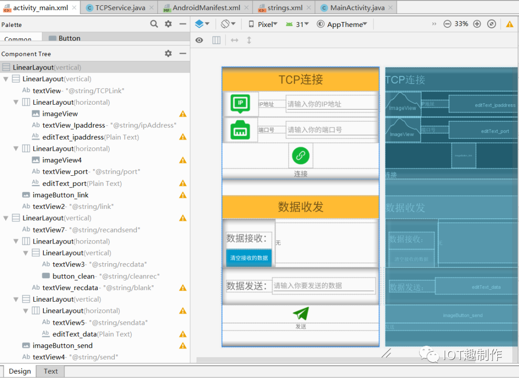Switch to the TCPService.java tab
Screen dimensions: 519x378
point(120,8)
